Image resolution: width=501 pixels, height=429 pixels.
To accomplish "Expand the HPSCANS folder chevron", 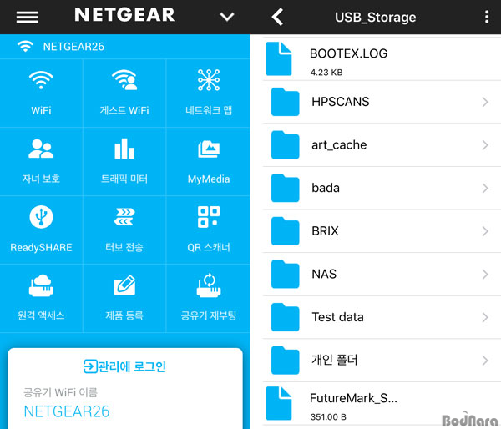I will coord(485,102).
